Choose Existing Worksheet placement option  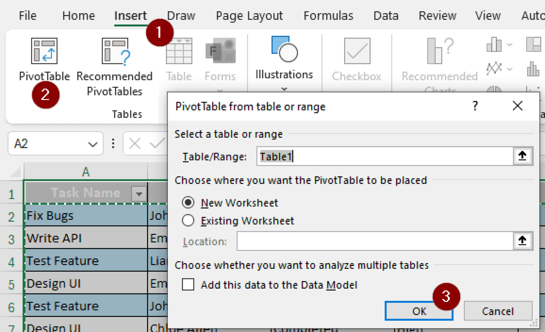[188, 220]
